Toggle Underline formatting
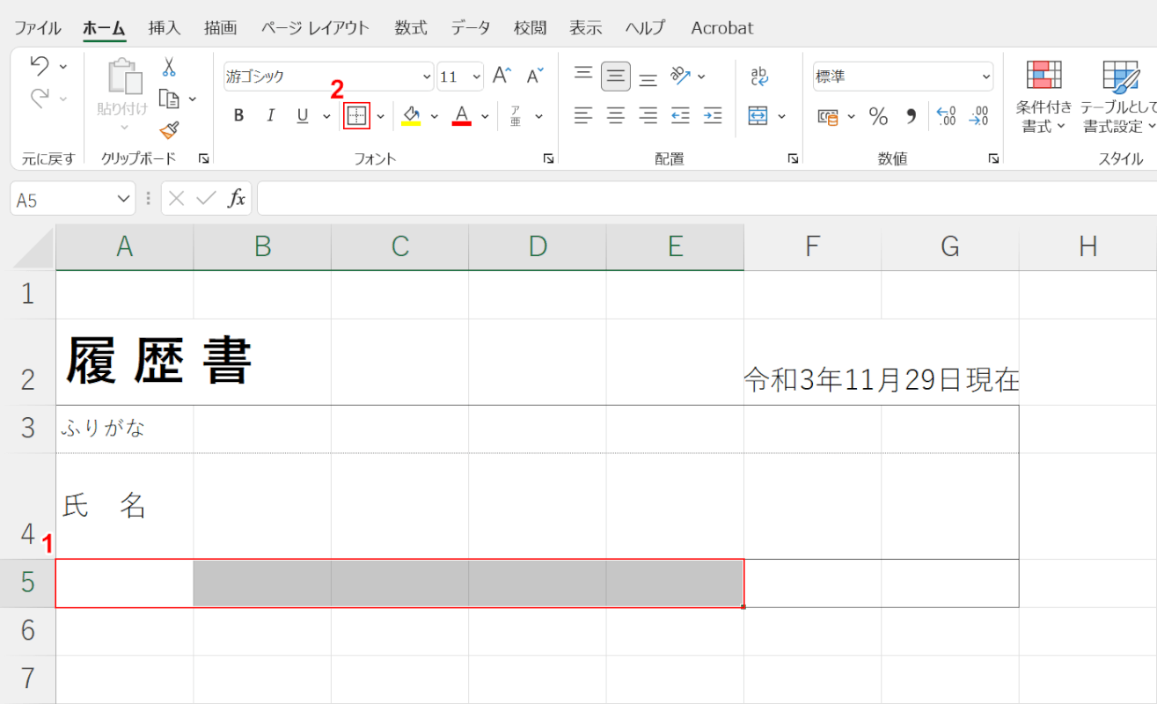The height and width of the screenshot is (704, 1157). click(303, 116)
